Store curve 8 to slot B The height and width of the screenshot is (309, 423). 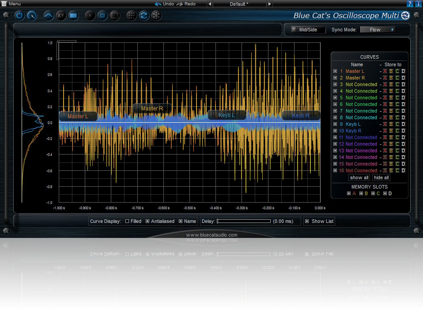click(x=391, y=117)
